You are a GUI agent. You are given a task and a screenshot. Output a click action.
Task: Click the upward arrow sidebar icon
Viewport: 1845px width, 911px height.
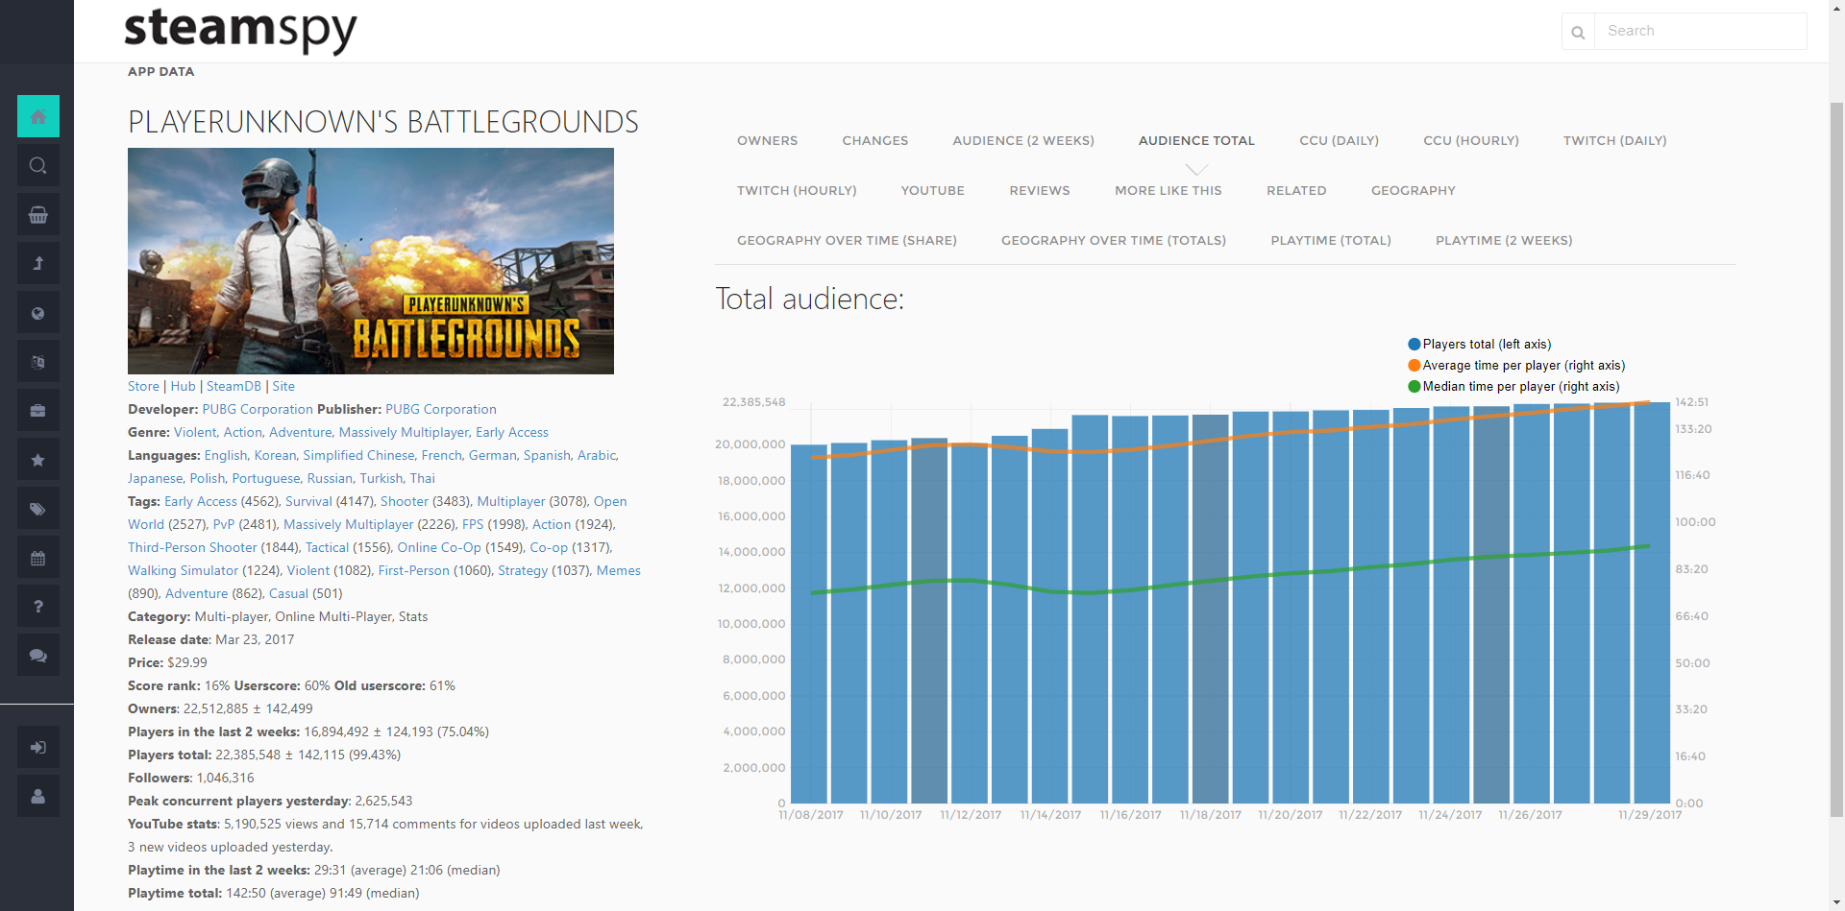coord(38,263)
